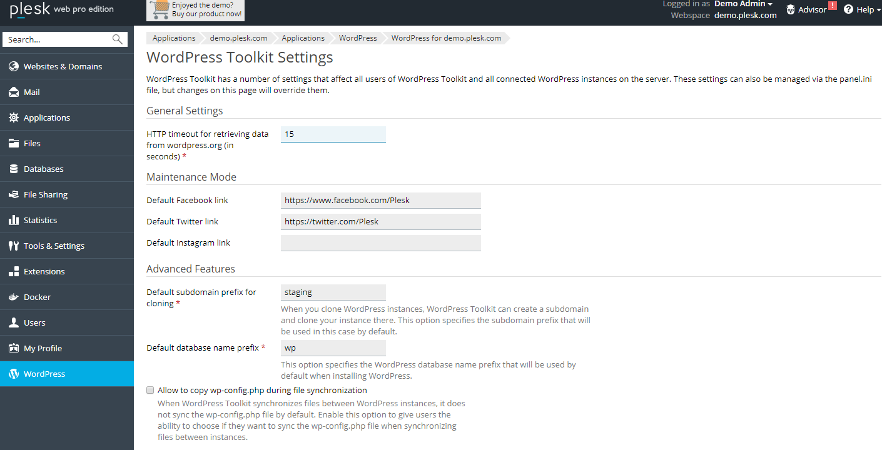Enable copying wp-config.php during file synchronization
The width and height of the screenshot is (882, 450).
coord(150,390)
